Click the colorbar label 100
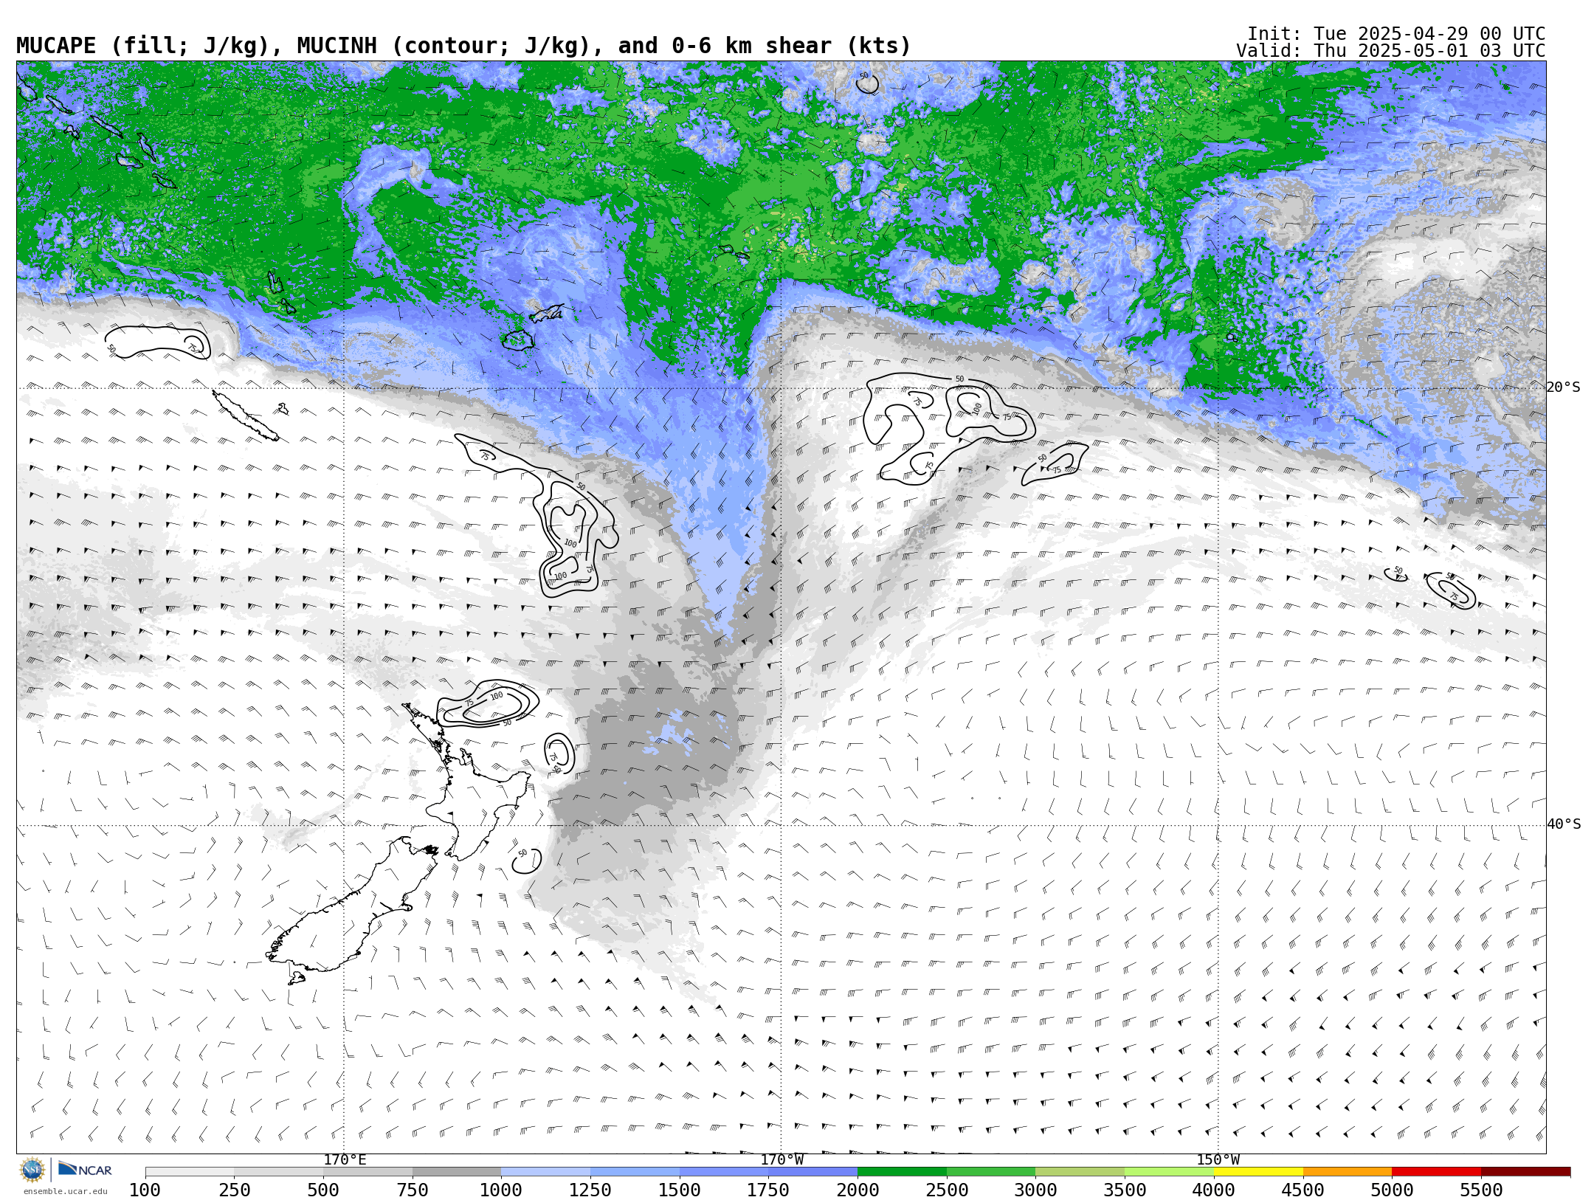The image size is (1594, 1200). [145, 1190]
